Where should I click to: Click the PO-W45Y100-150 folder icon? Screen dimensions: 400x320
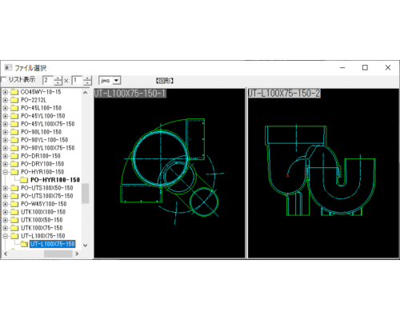click(x=14, y=204)
